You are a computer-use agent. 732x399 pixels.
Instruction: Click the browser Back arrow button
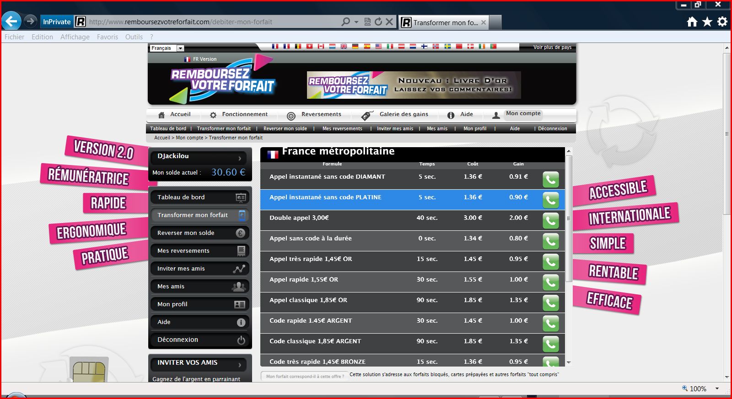coord(11,21)
